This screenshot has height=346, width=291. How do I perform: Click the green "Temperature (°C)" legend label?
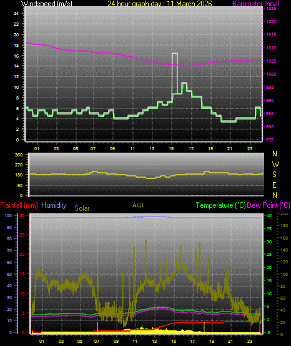tap(220, 205)
